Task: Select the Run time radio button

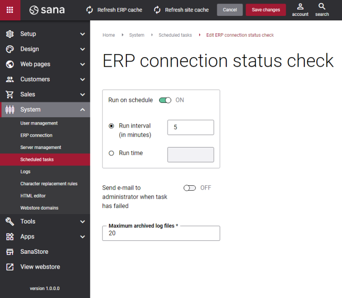Action: click(x=111, y=153)
